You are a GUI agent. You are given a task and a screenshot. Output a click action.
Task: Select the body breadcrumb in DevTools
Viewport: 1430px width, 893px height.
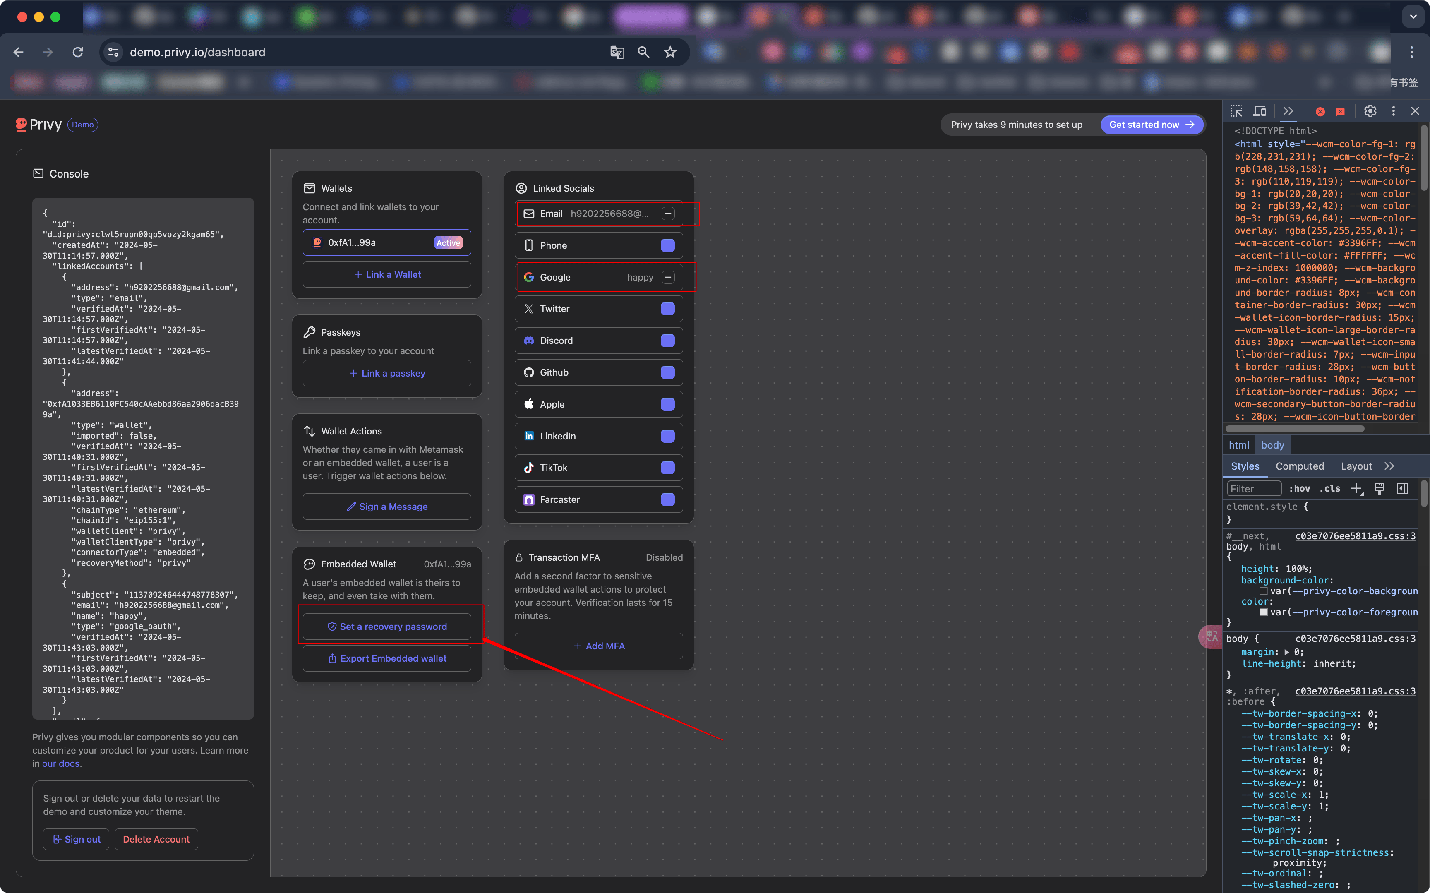[1272, 445]
